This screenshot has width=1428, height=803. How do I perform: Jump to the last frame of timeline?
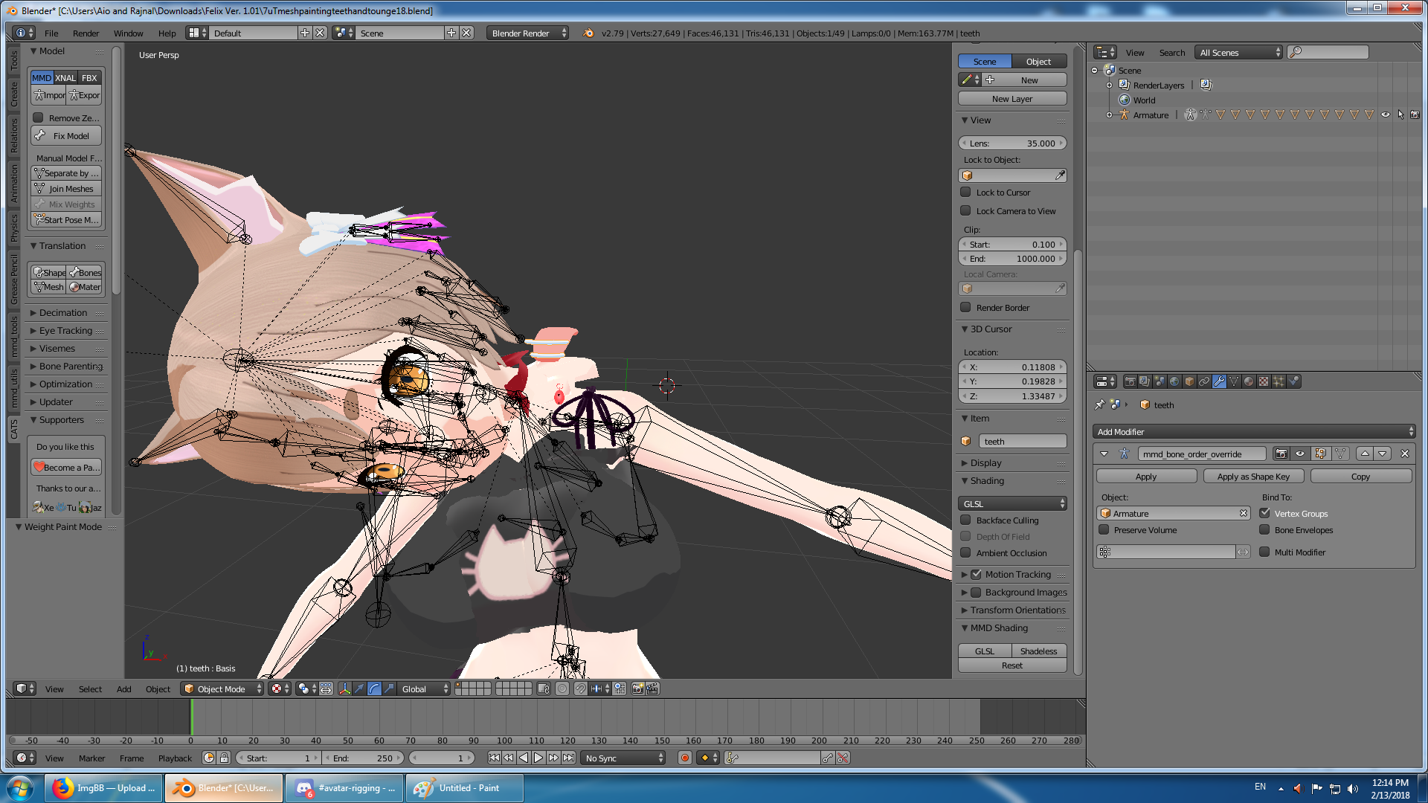(568, 758)
